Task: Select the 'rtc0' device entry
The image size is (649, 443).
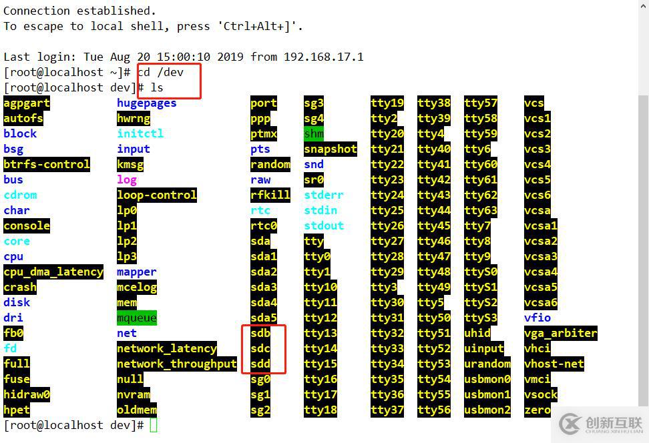Action: coord(264,226)
